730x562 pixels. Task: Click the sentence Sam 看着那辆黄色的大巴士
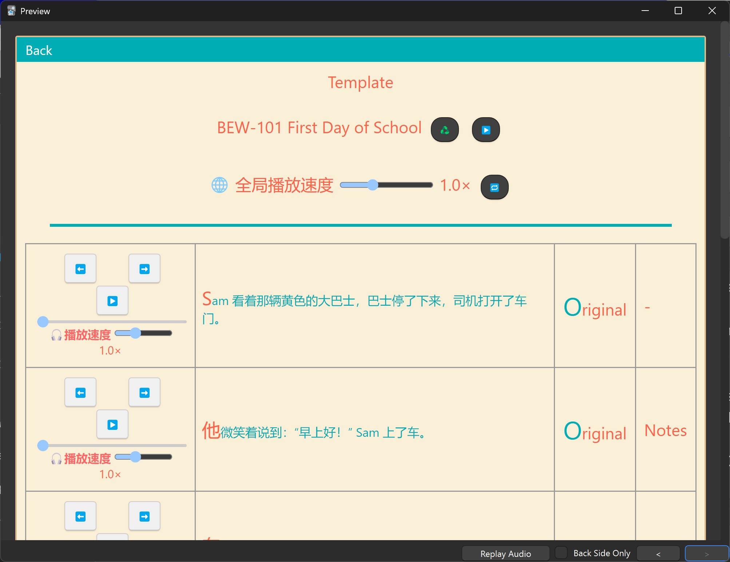point(364,308)
